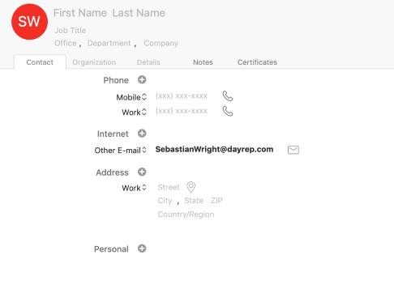
Task: Click the call icon for Work number
Action: pos(228,111)
